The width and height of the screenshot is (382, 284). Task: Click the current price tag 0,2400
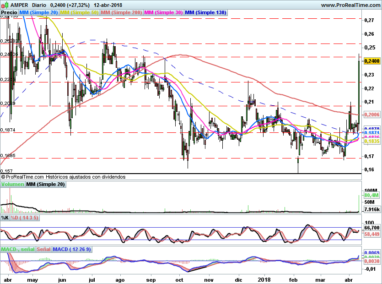point(372,61)
